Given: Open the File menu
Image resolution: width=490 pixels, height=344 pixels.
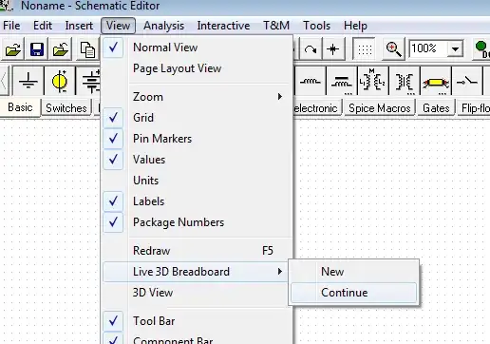Looking at the screenshot, I should [x=11, y=26].
